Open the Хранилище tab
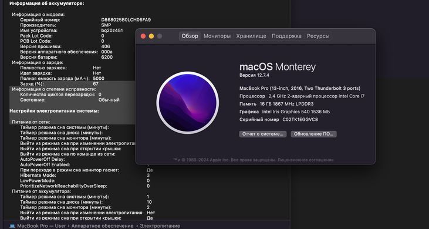429x229 pixels. (251, 36)
